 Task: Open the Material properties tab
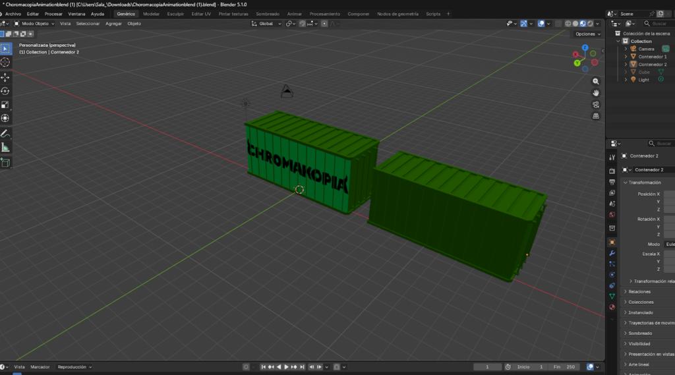click(612, 307)
